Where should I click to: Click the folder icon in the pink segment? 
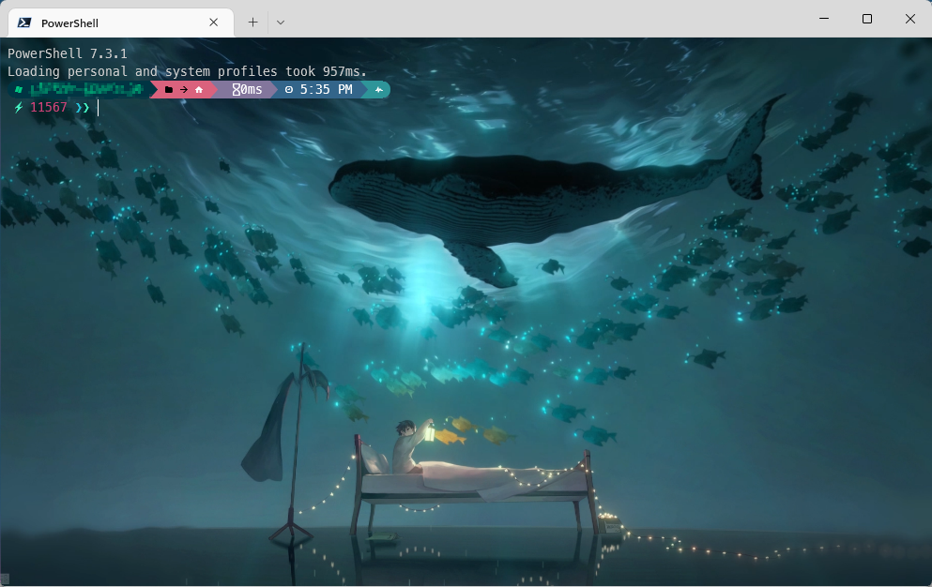pyautogui.click(x=169, y=90)
